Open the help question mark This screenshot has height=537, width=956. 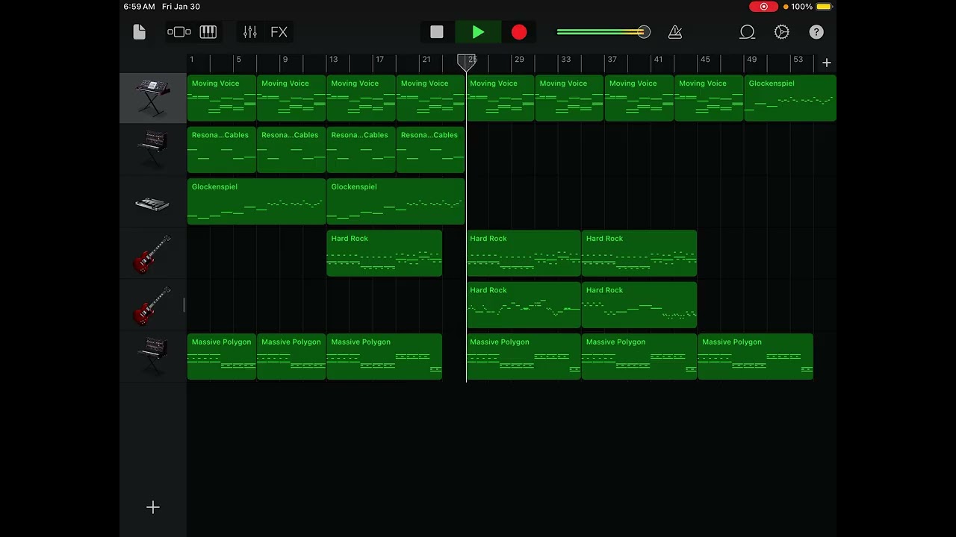[816, 32]
